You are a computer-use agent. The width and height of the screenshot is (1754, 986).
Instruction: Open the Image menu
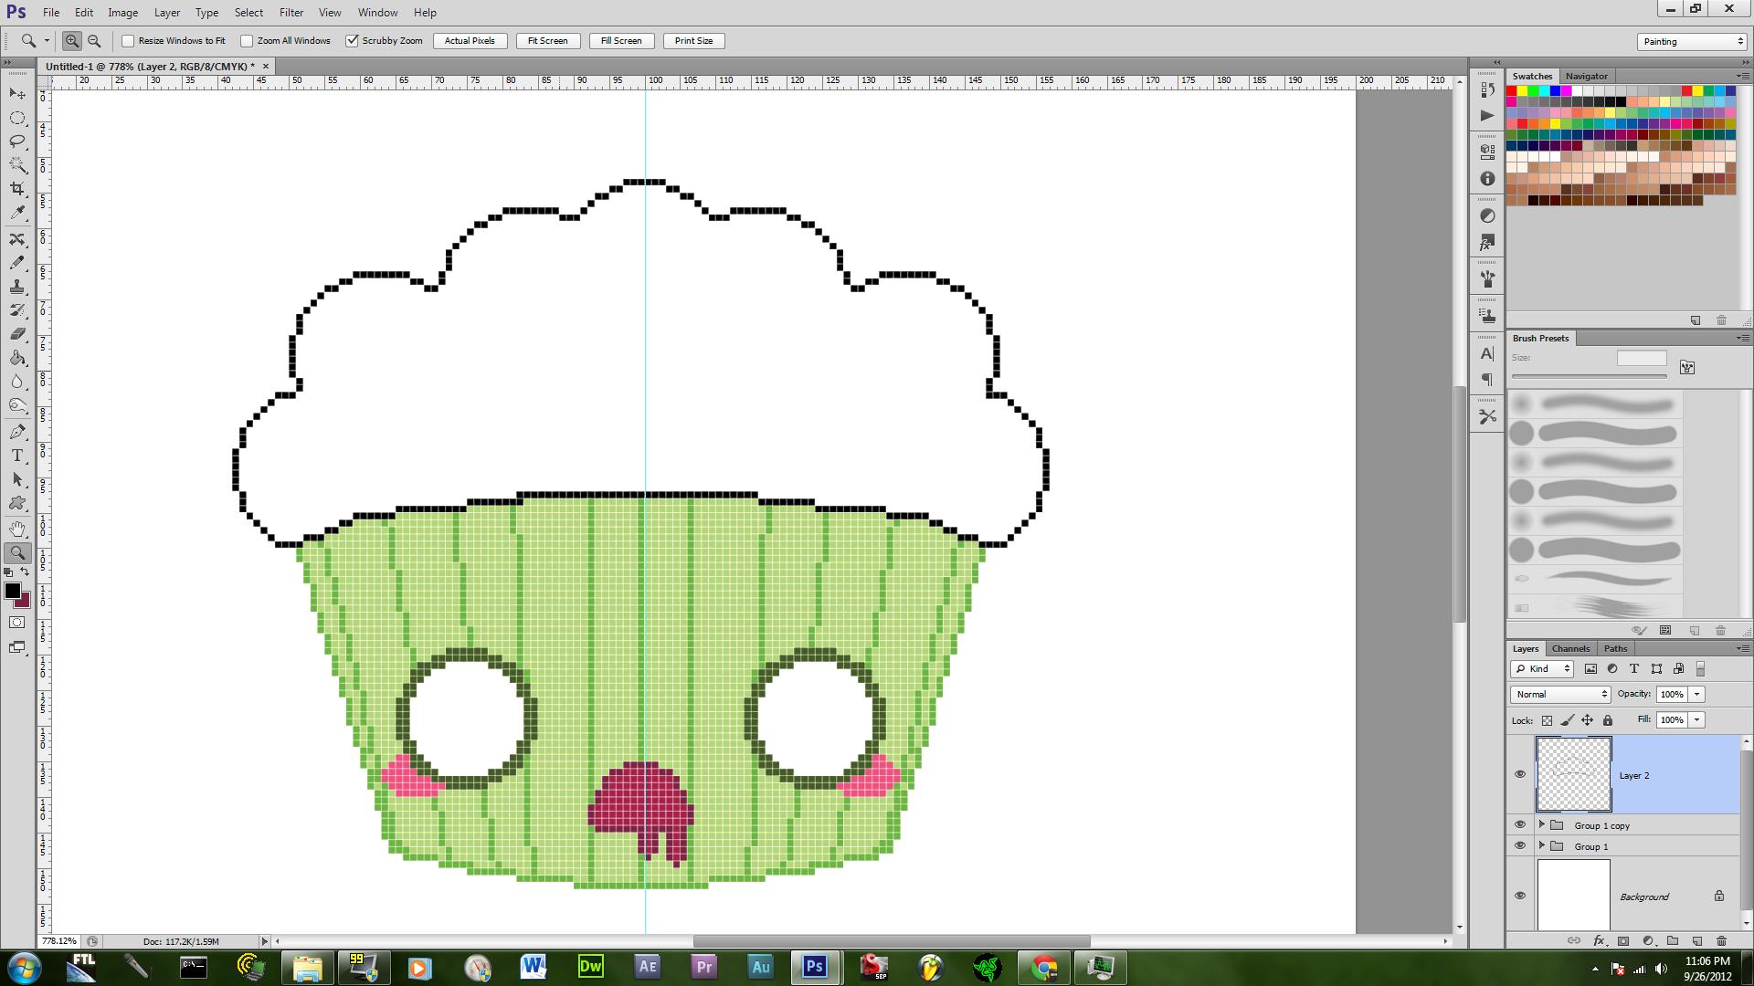(x=122, y=13)
